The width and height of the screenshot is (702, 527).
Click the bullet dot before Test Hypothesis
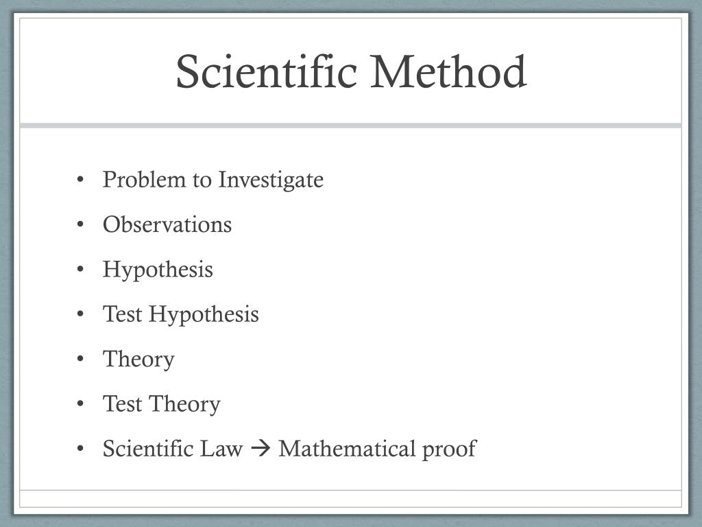click(x=80, y=314)
